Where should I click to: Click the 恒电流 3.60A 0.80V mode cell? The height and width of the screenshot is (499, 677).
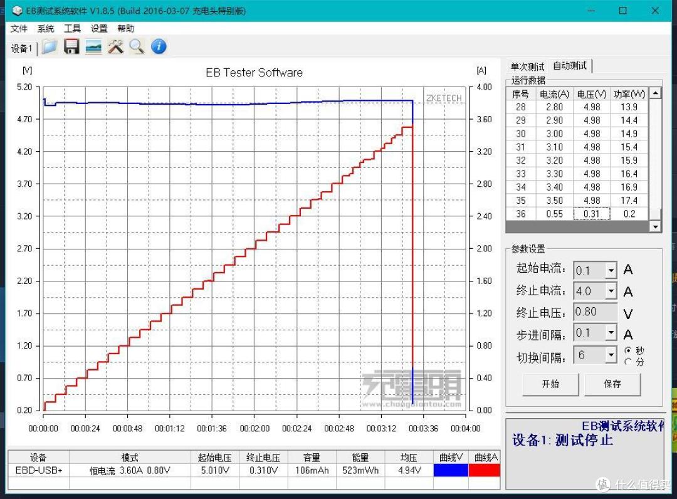coord(130,470)
